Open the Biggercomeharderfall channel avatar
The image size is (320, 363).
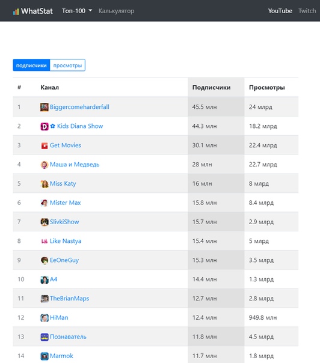click(x=45, y=107)
